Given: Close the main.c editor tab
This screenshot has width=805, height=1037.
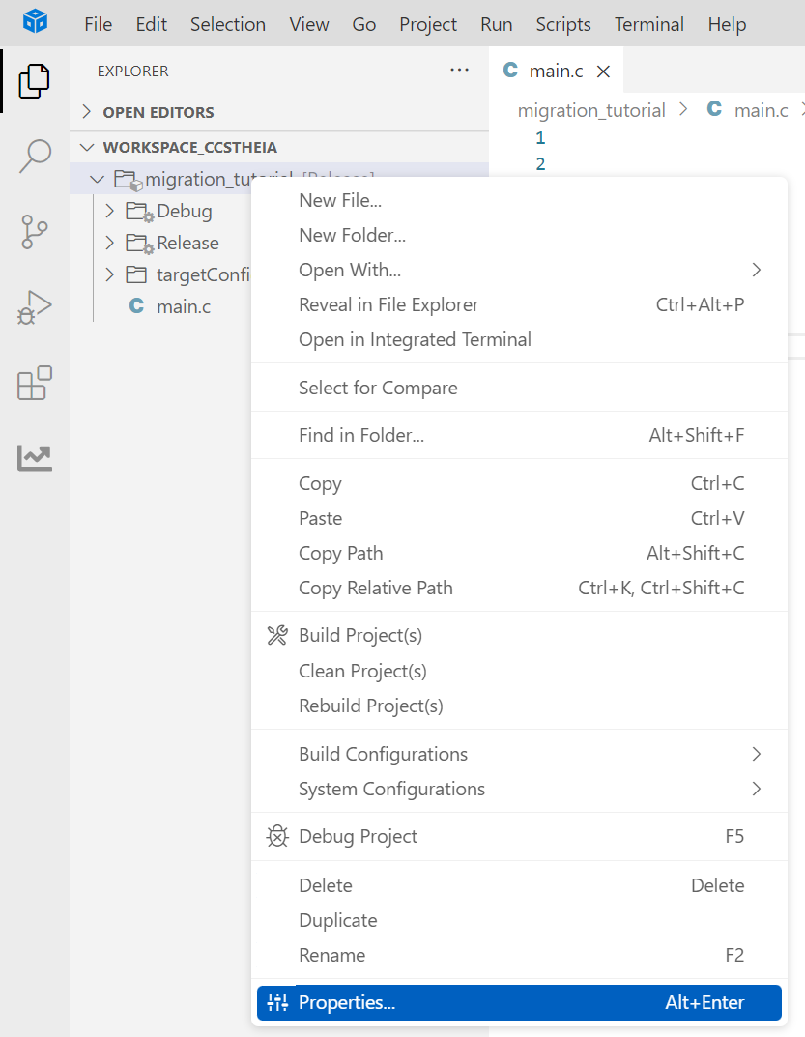Looking at the screenshot, I should tap(604, 71).
